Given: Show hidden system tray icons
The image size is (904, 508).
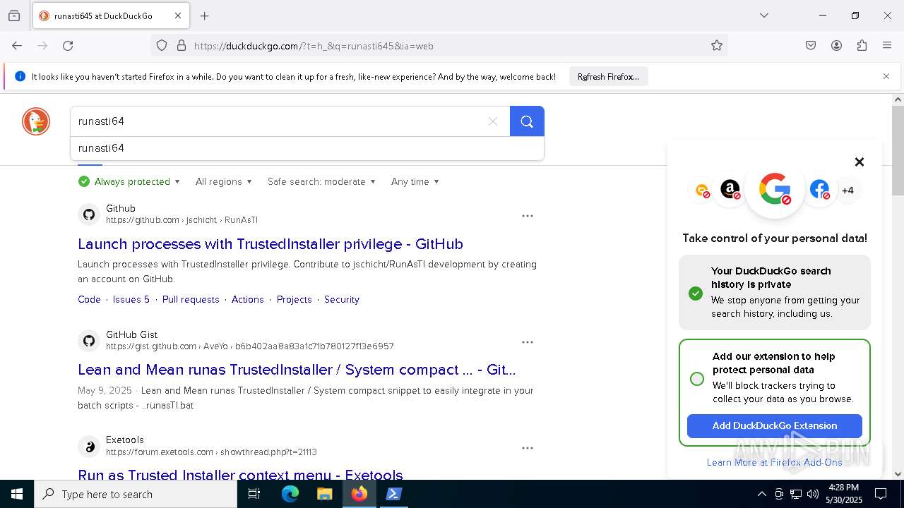Looking at the screenshot, I should 761,494.
